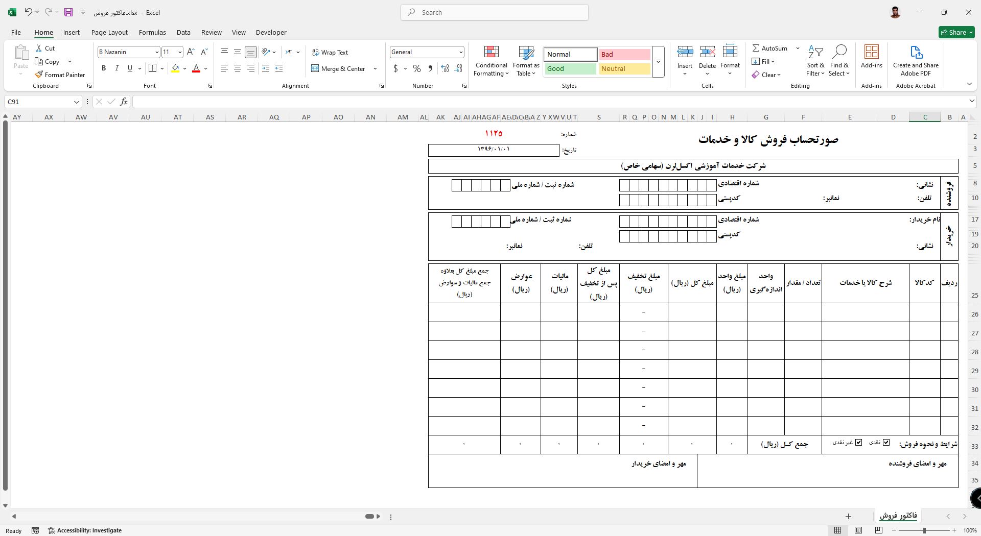
Task: Save the workbook using the Save icon
Action: point(68,12)
